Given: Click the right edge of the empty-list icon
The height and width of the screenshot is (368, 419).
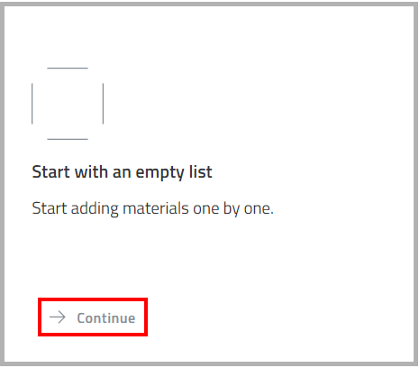Looking at the screenshot, I should (103, 104).
